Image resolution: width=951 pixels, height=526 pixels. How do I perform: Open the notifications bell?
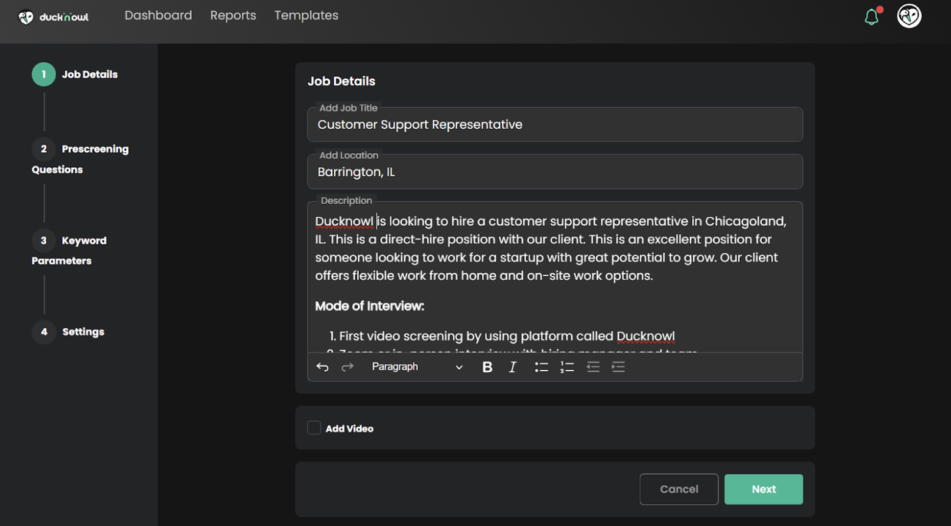(x=872, y=16)
